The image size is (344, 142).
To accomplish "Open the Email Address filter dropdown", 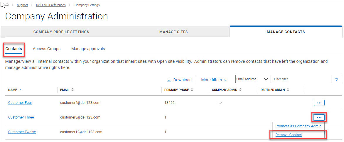I will click(253, 79).
